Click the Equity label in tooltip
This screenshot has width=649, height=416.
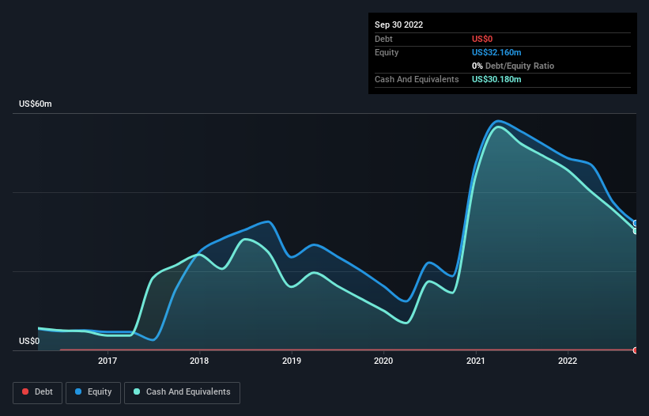(387, 52)
